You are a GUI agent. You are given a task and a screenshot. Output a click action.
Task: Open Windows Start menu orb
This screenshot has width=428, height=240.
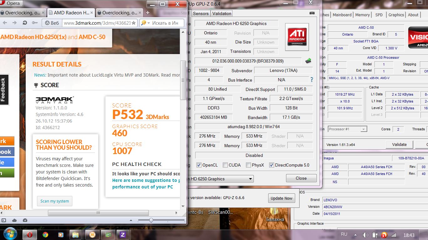pyautogui.click(x=10, y=234)
